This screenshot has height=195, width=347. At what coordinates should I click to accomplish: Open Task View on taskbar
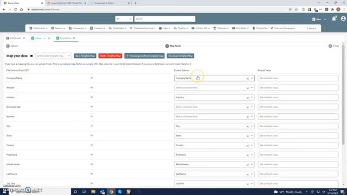pos(84,192)
